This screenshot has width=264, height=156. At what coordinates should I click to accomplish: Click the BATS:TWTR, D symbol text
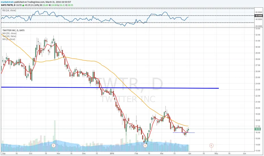click(8, 5)
